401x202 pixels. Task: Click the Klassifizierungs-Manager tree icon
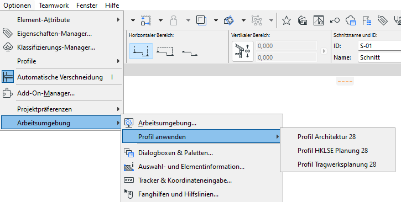[8, 47]
